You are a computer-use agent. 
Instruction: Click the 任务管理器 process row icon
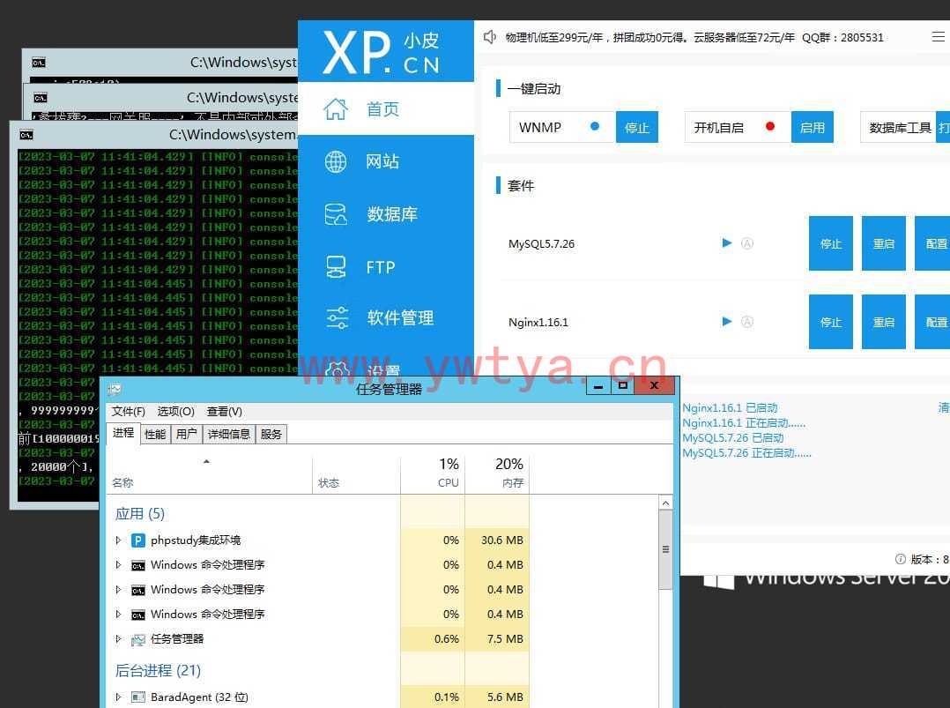point(138,639)
